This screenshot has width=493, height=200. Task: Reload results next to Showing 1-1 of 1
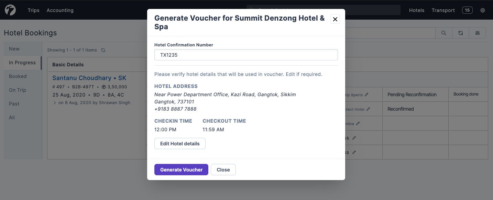point(103,50)
